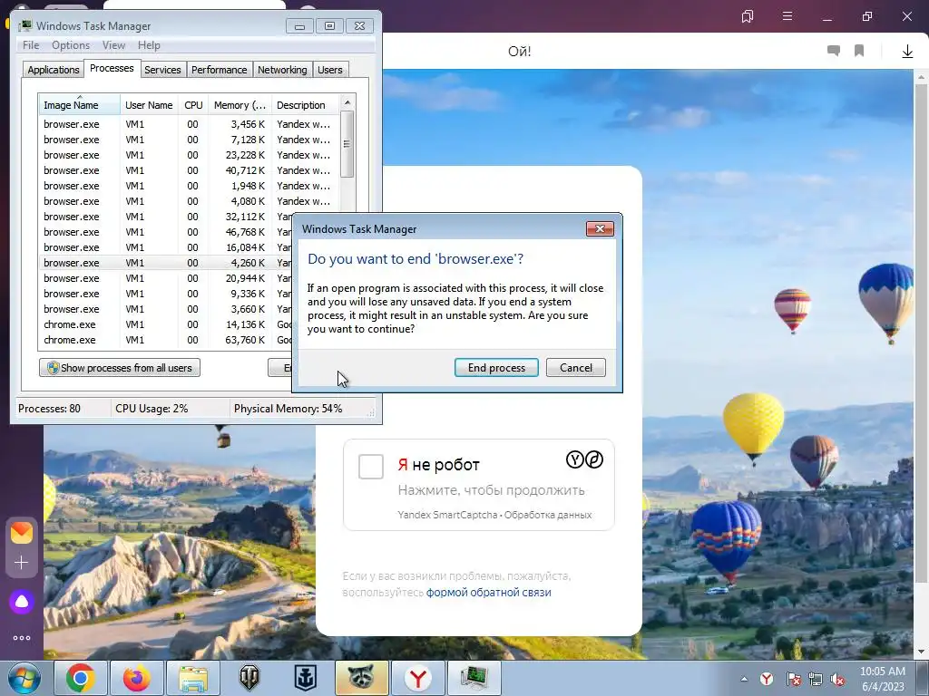Viewport: 929px width, 696px height.
Task: Open the Windows Start menu
Action: [x=24, y=678]
